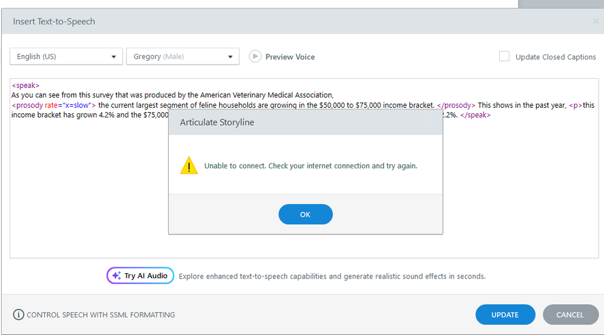Screen dimensions: 604x335
Task: Click the arrow on the language combo box
Action: (114, 57)
